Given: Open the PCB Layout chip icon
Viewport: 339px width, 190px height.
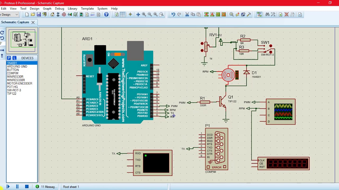Looking at the screenshot, I should pyautogui.click(x=64, y=15).
